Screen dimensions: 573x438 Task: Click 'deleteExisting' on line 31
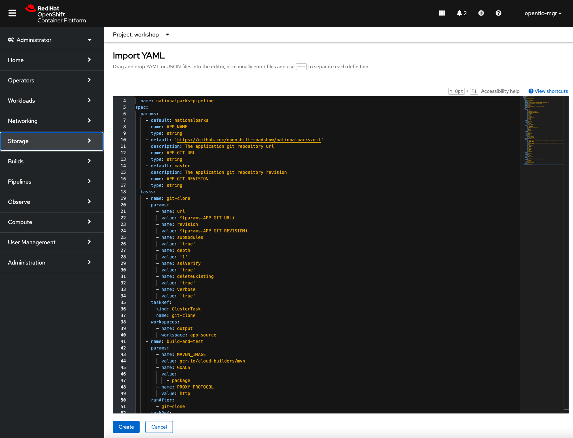point(195,276)
